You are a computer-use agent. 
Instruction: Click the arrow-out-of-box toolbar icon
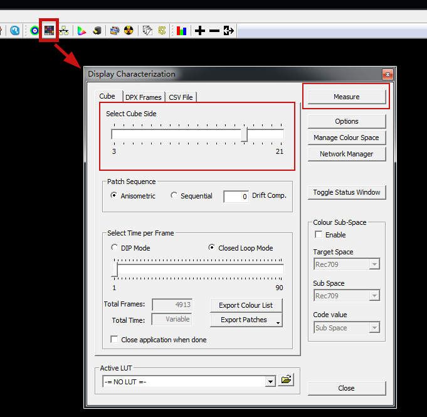point(228,31)
